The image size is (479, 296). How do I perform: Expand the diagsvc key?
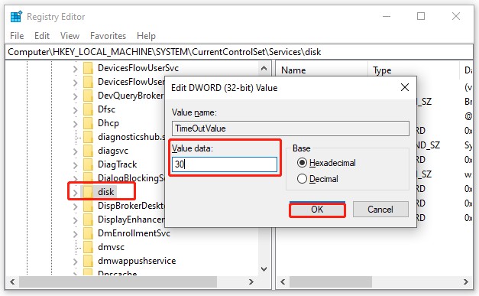click(x=75, y=151)
